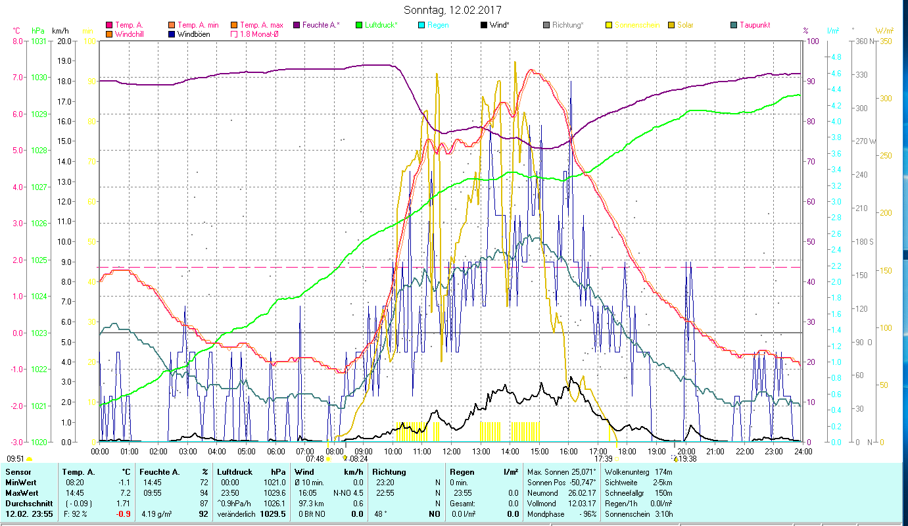Click the Solar legend color square

(x=671, y=26)
